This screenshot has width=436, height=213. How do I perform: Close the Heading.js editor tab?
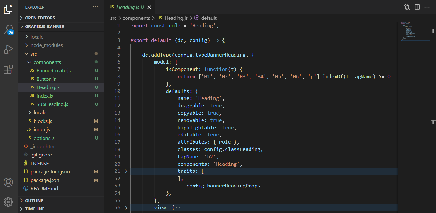tap(149, 7)
